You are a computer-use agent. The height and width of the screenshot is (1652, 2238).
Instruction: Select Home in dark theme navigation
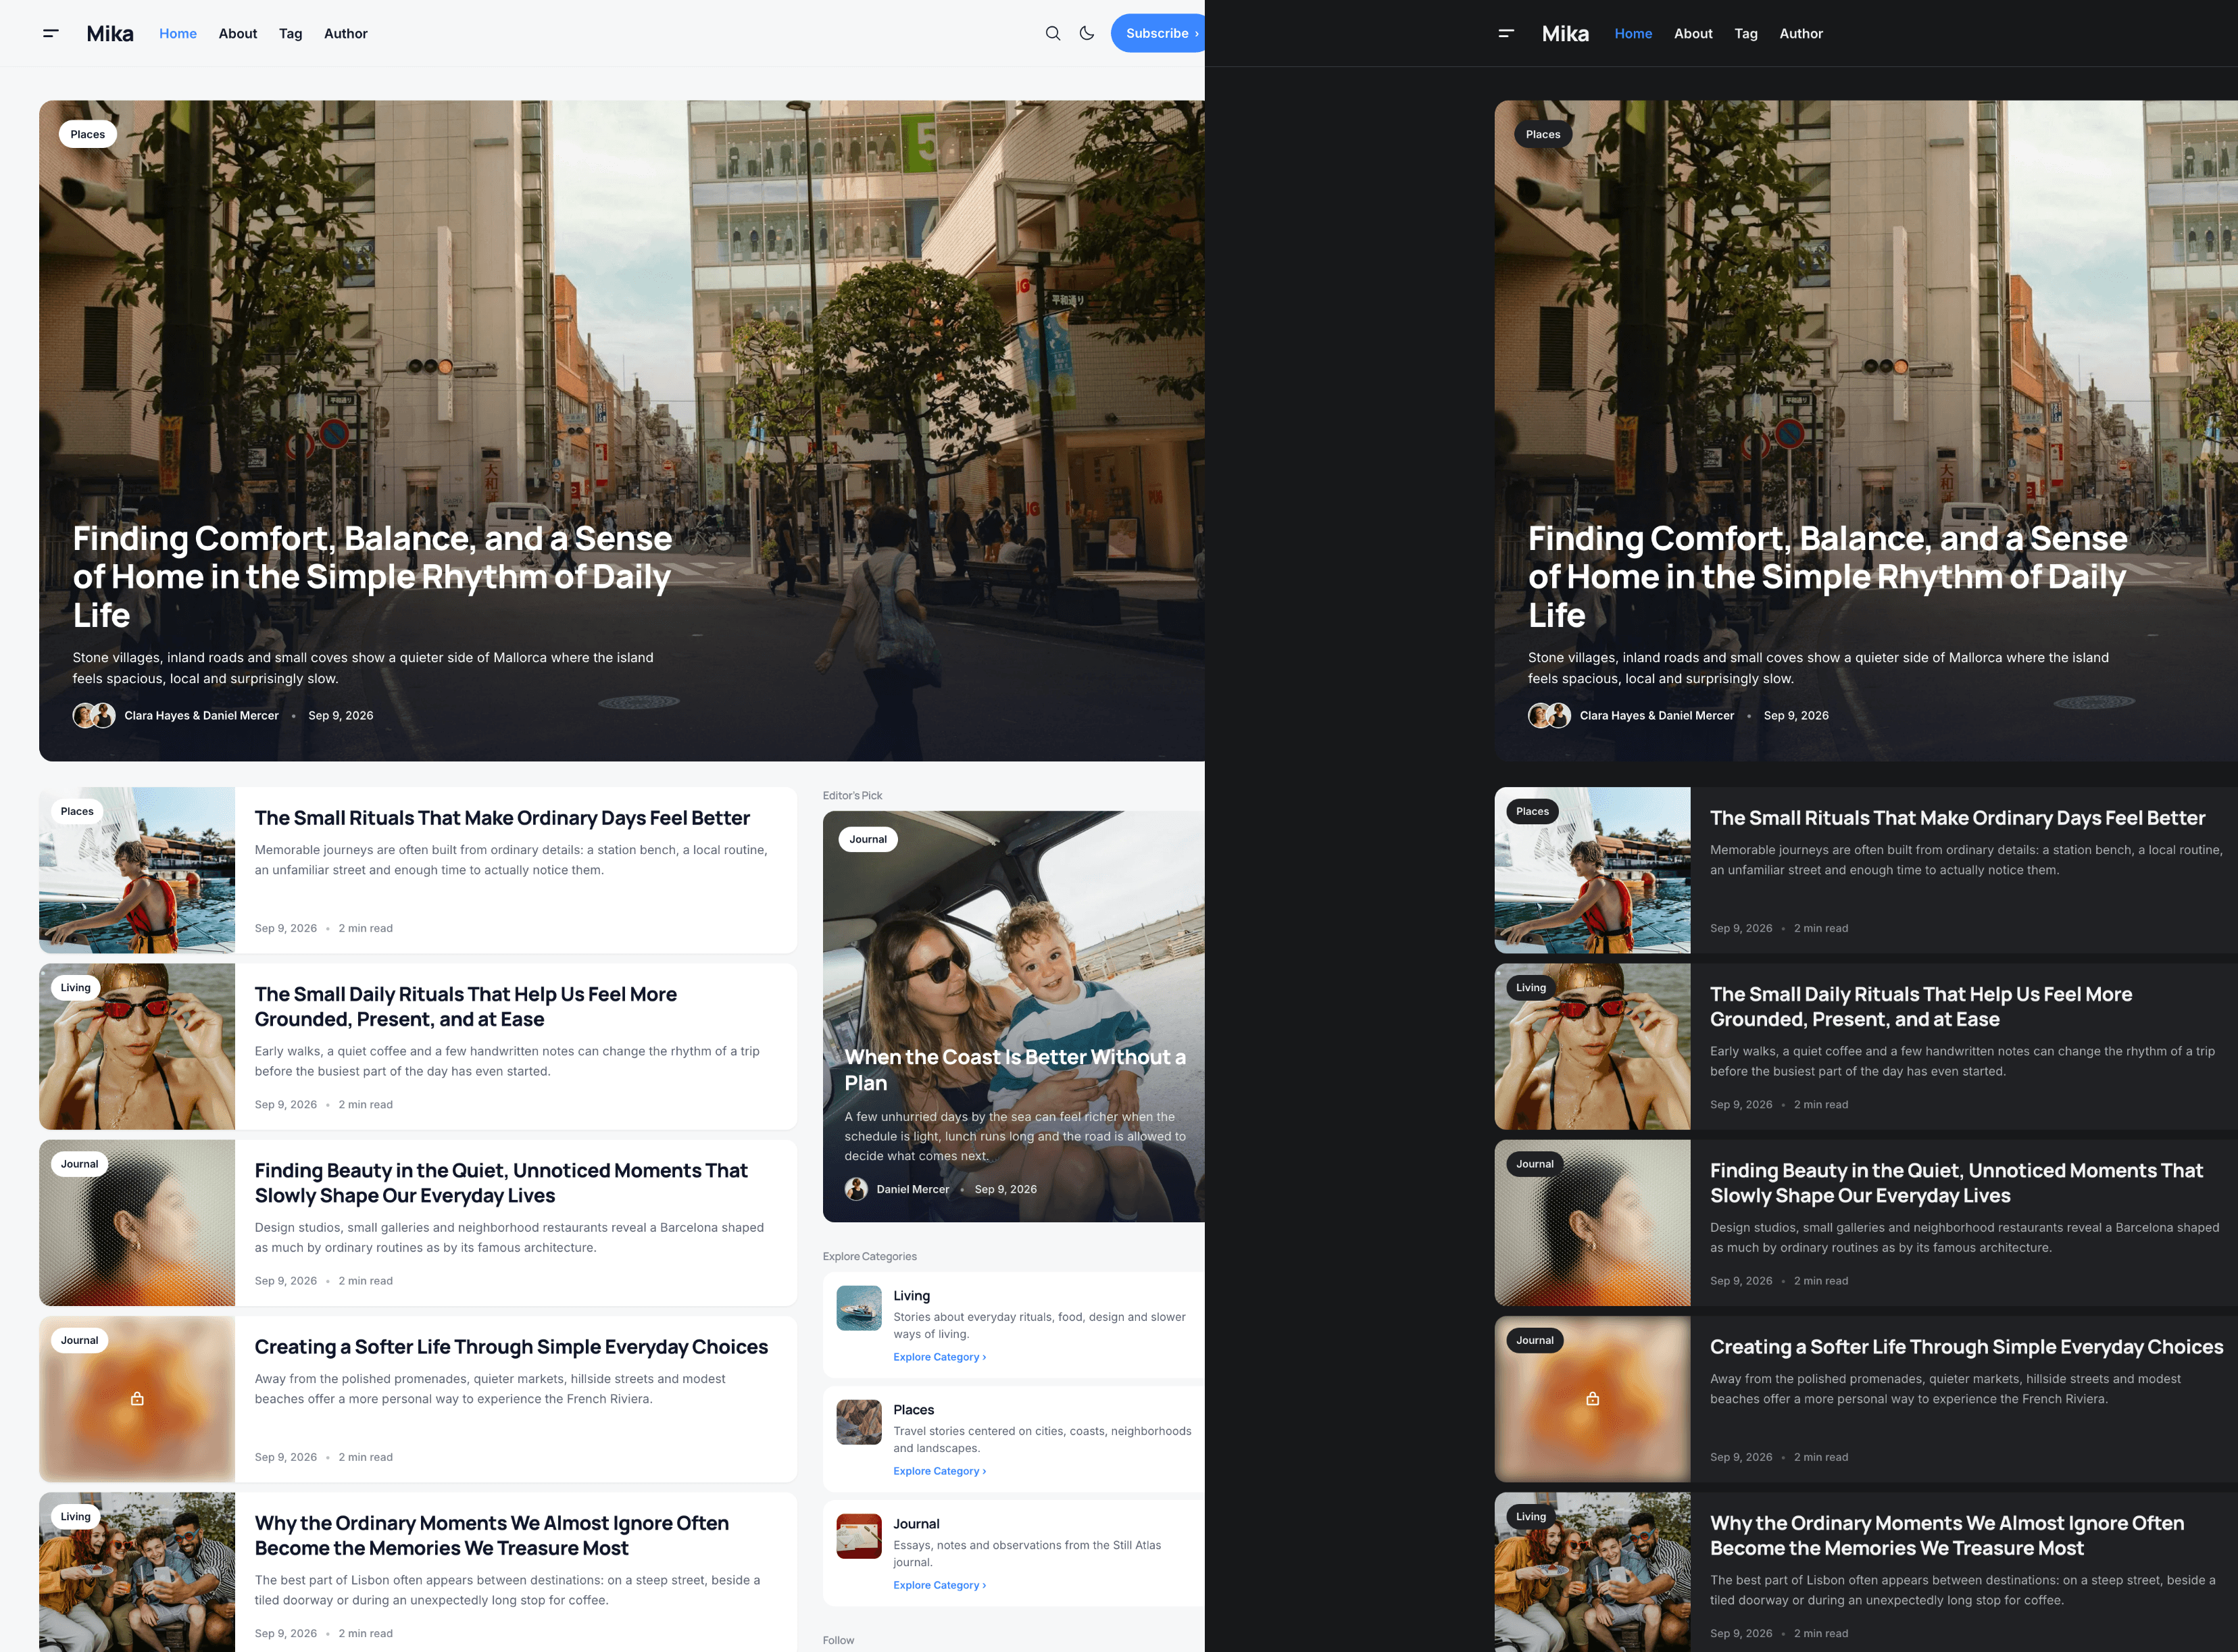click(x=1633, y=33)
